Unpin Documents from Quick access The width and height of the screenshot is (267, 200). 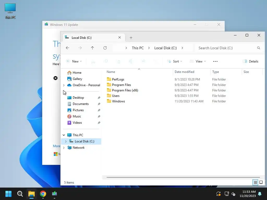point(99,104)
